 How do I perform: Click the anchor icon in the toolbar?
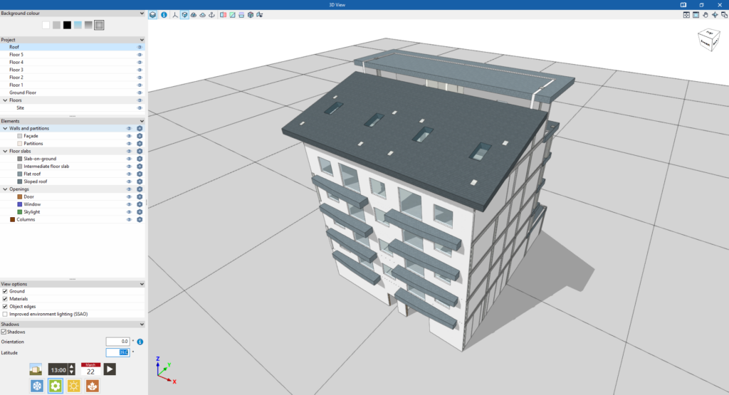211,15
